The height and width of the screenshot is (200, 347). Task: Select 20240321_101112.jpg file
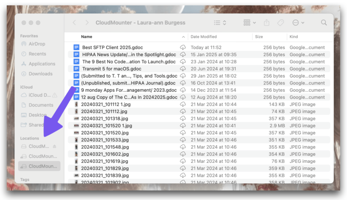tap(104, 111)
